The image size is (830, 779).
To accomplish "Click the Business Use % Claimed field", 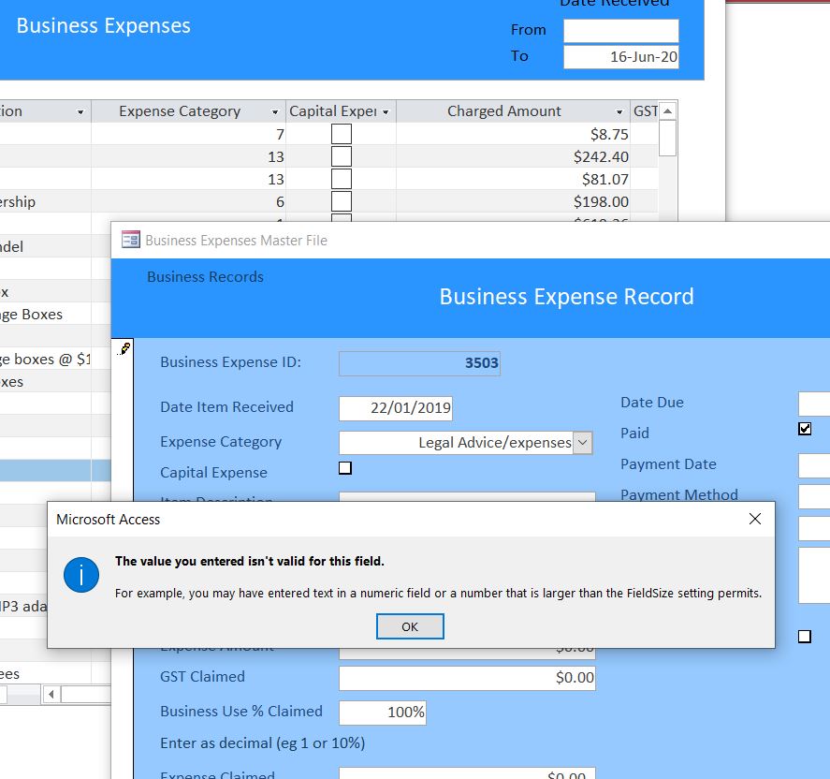I will (x=384, y=712).
